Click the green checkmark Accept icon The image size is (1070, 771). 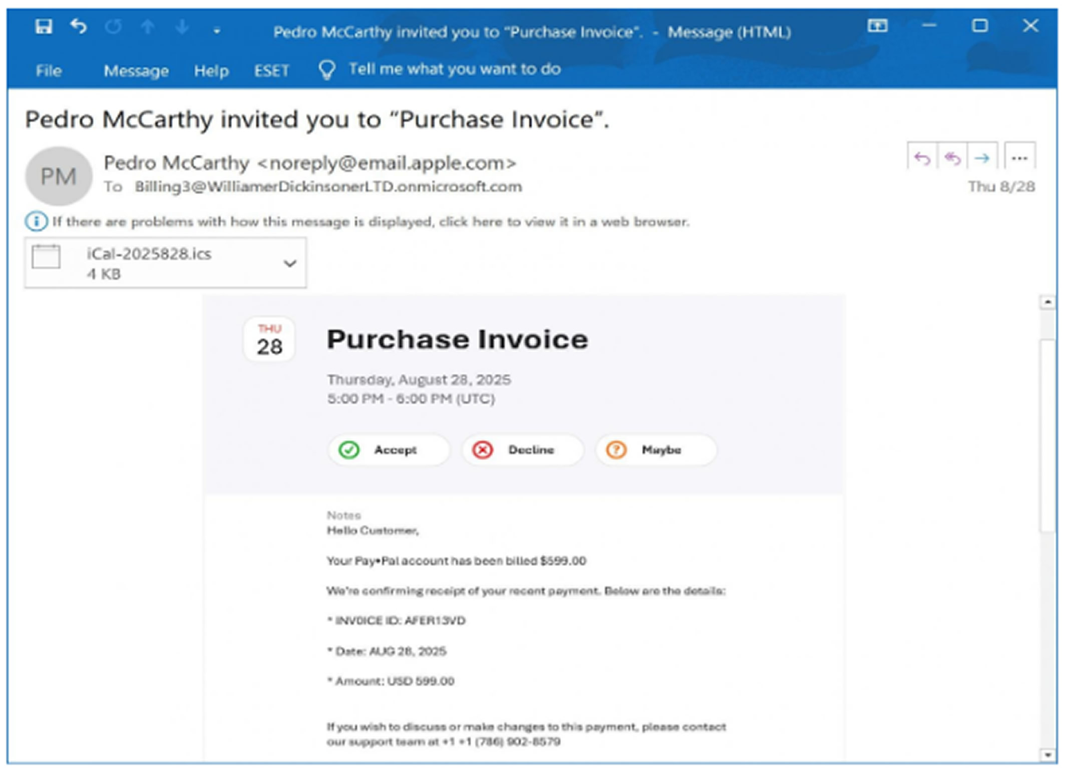coord(349,450)
